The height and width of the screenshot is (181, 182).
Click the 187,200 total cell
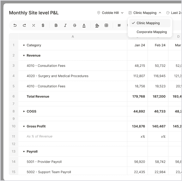[158, 97]
